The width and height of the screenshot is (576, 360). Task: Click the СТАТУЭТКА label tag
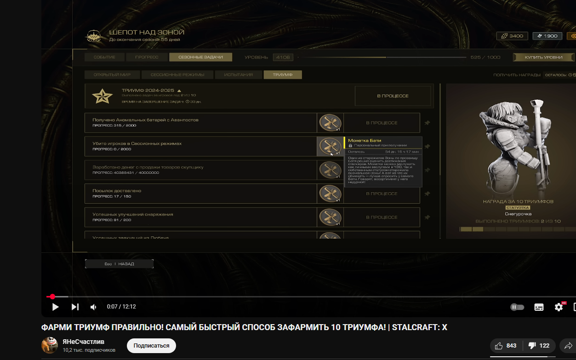pyautogui.click(x=518, y=208)
